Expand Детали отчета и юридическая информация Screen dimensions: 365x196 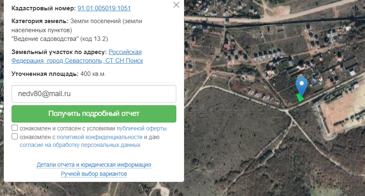[94, 165]
